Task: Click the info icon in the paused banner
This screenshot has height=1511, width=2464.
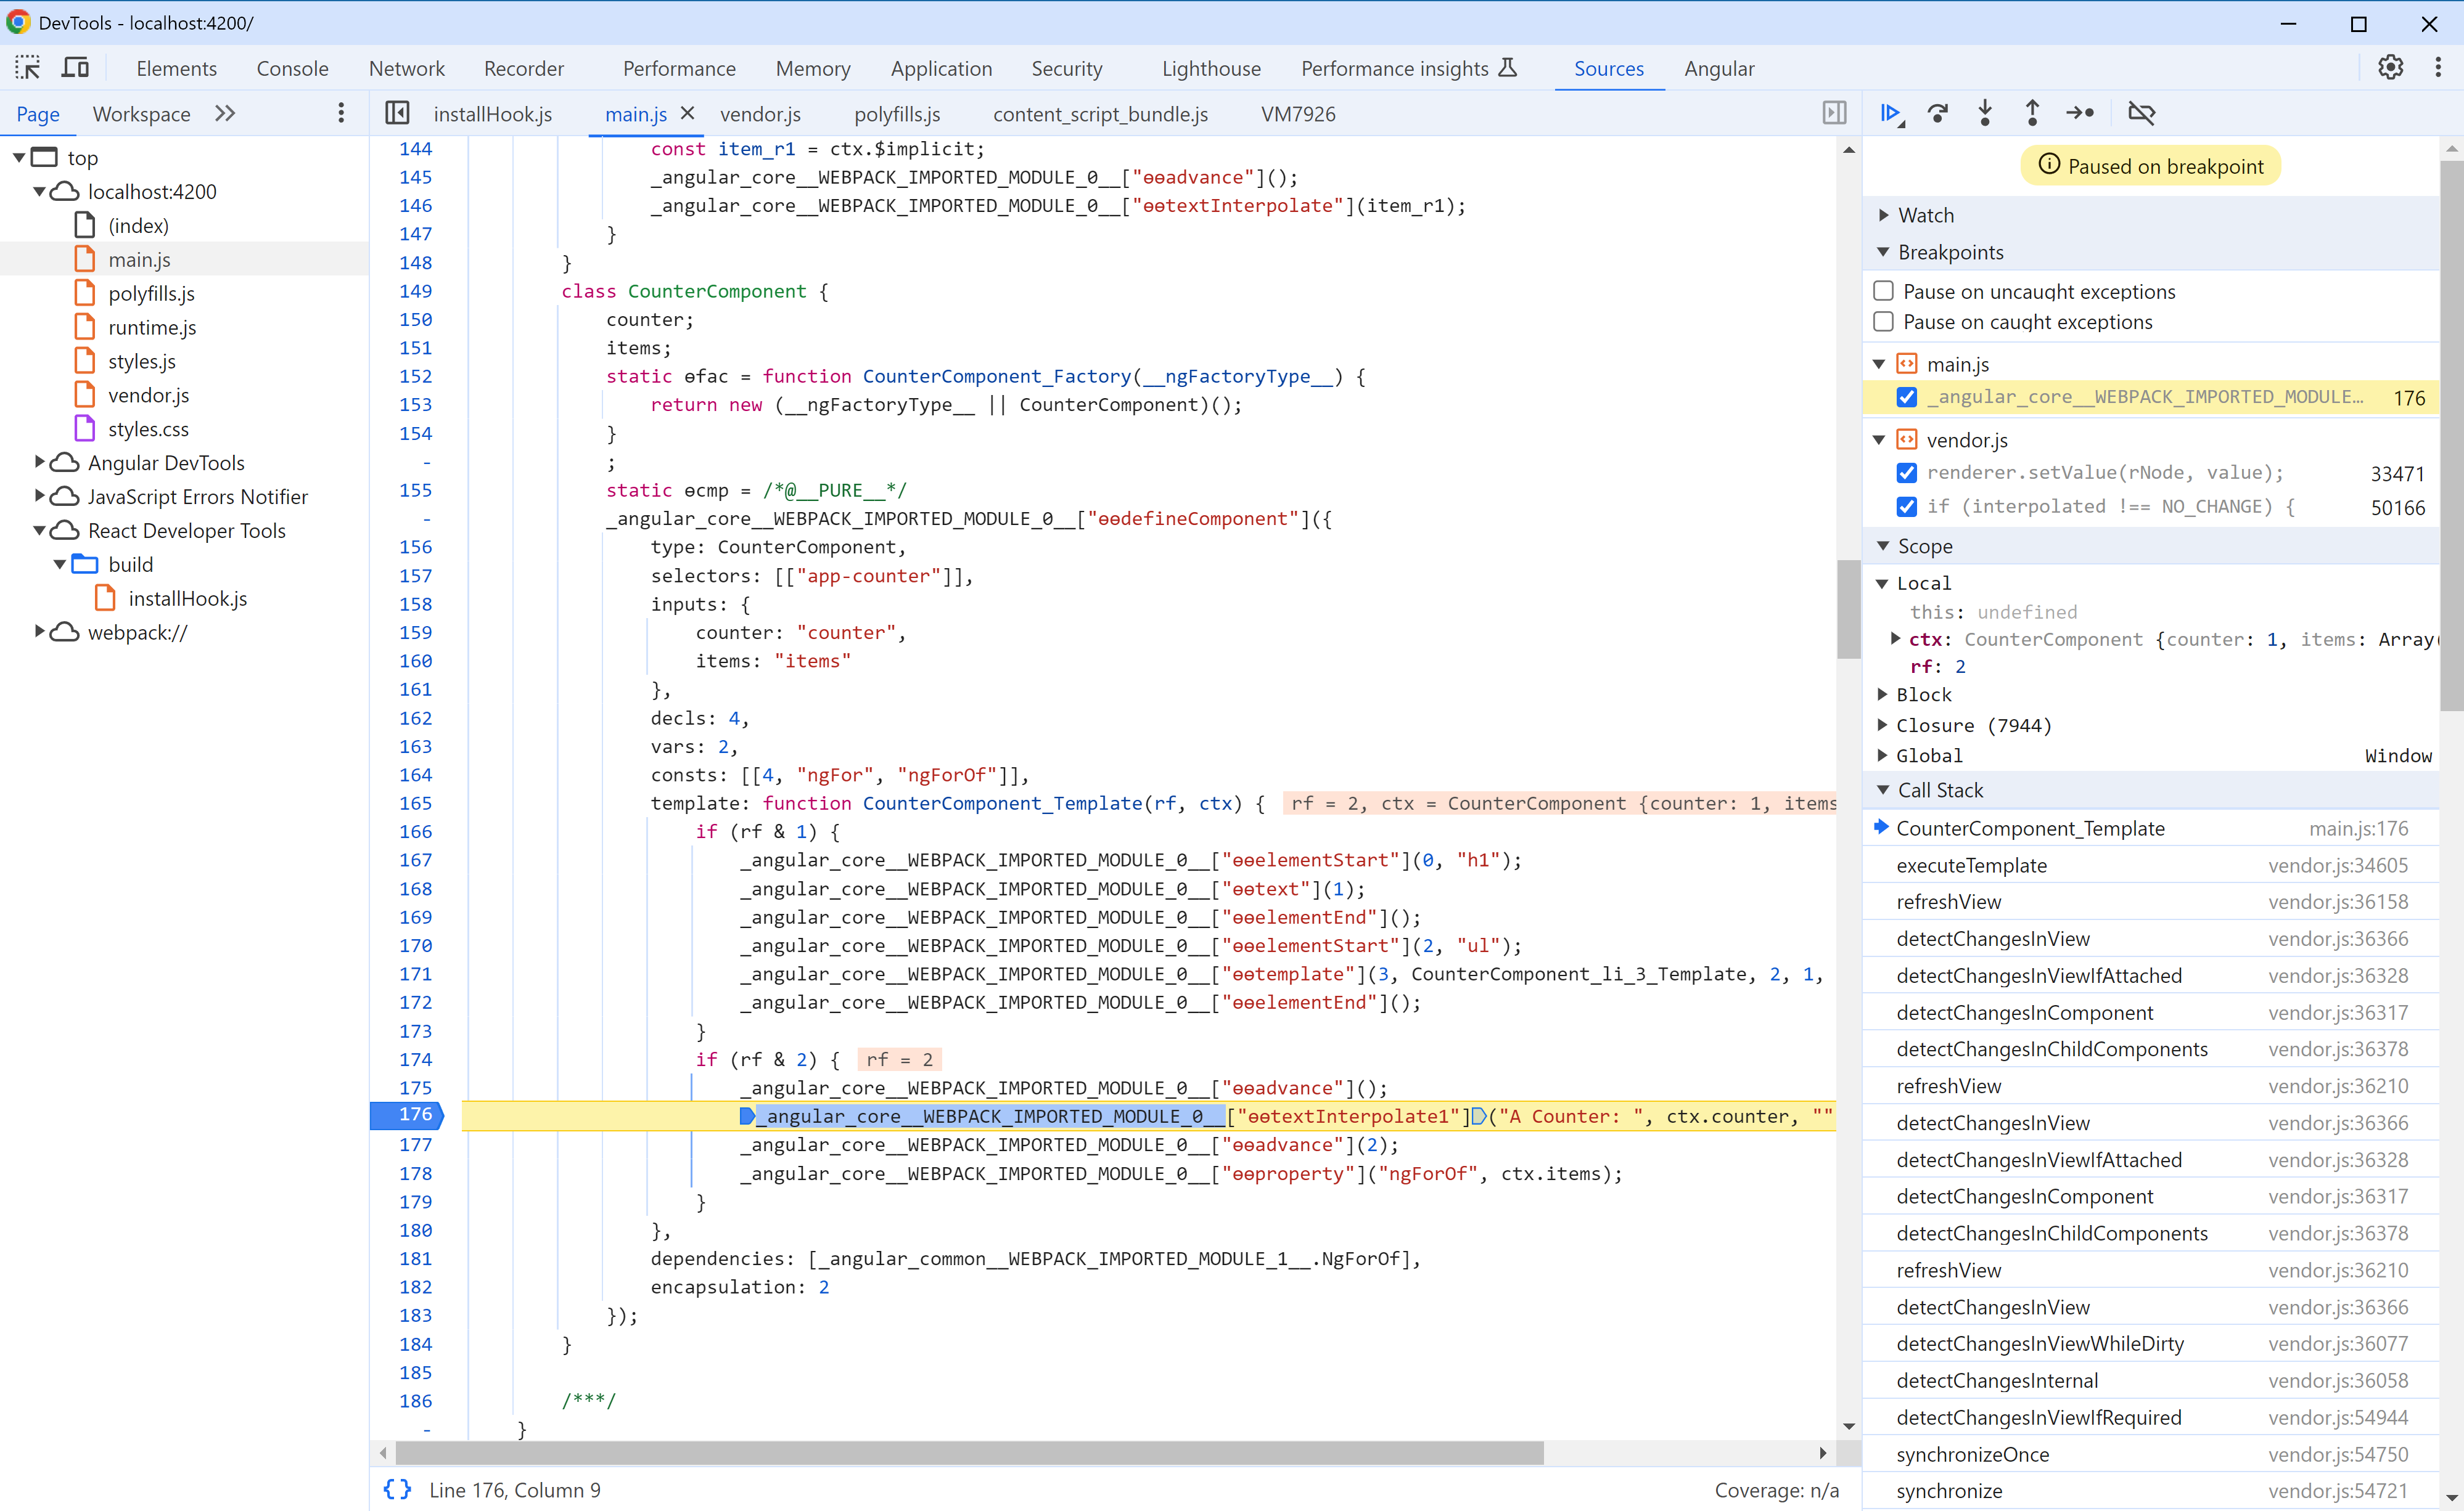Action: pos(2049,165)
